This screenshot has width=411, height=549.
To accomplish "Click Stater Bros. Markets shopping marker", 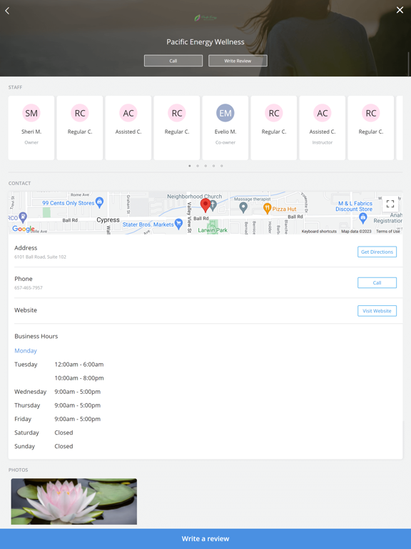I will pos(178,224).
